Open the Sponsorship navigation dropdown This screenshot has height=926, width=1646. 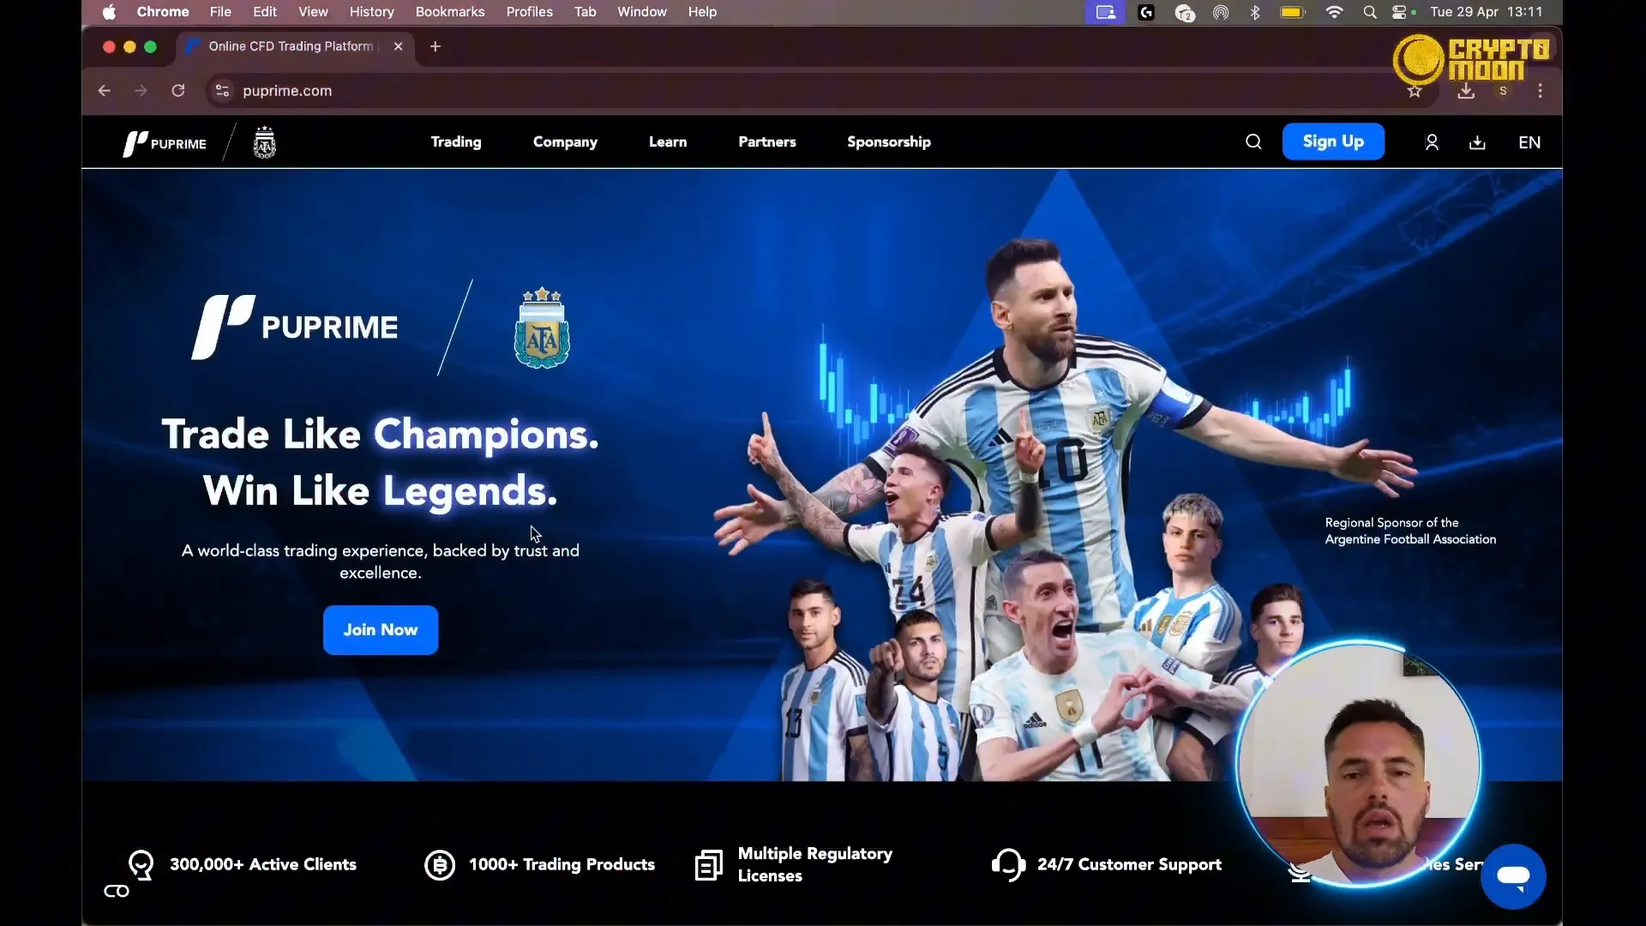[x=889, y=142]
